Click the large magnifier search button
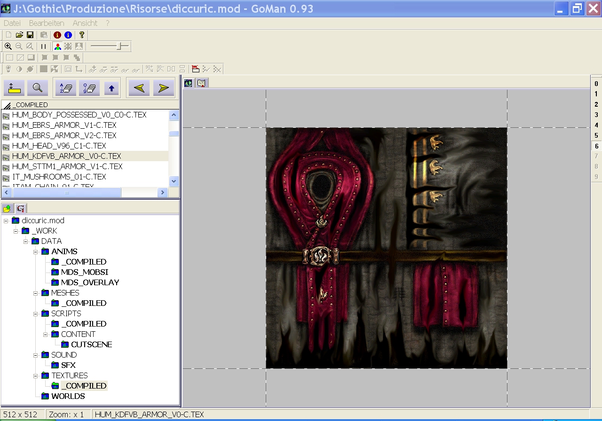 (x=38, y=88)
